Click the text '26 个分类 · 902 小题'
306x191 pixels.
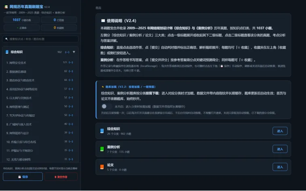119,134
